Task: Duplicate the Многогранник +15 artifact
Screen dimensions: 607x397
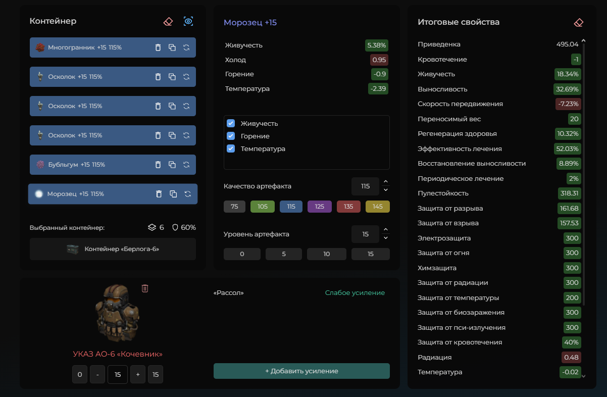Action: click(x=172, y=47)
